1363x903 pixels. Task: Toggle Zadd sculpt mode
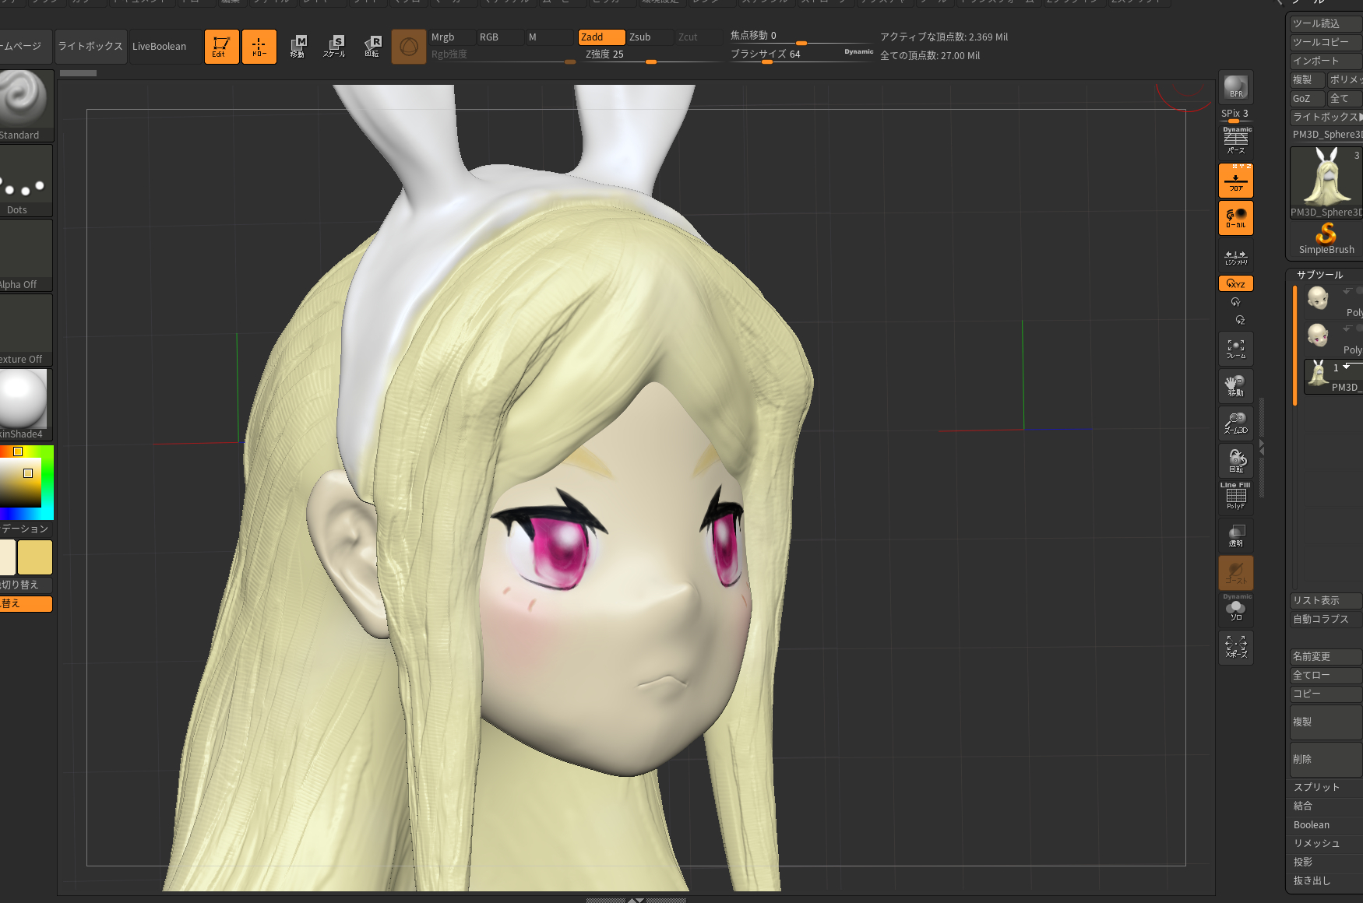click(x=601, y=37)
